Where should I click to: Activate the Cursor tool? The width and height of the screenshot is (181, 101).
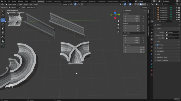(3, 16)
